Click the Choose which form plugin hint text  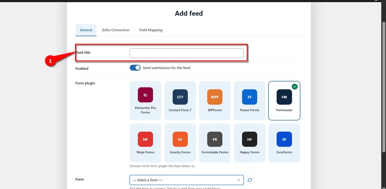[162, 166]
